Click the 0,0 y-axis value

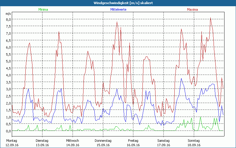click(8, 131)
